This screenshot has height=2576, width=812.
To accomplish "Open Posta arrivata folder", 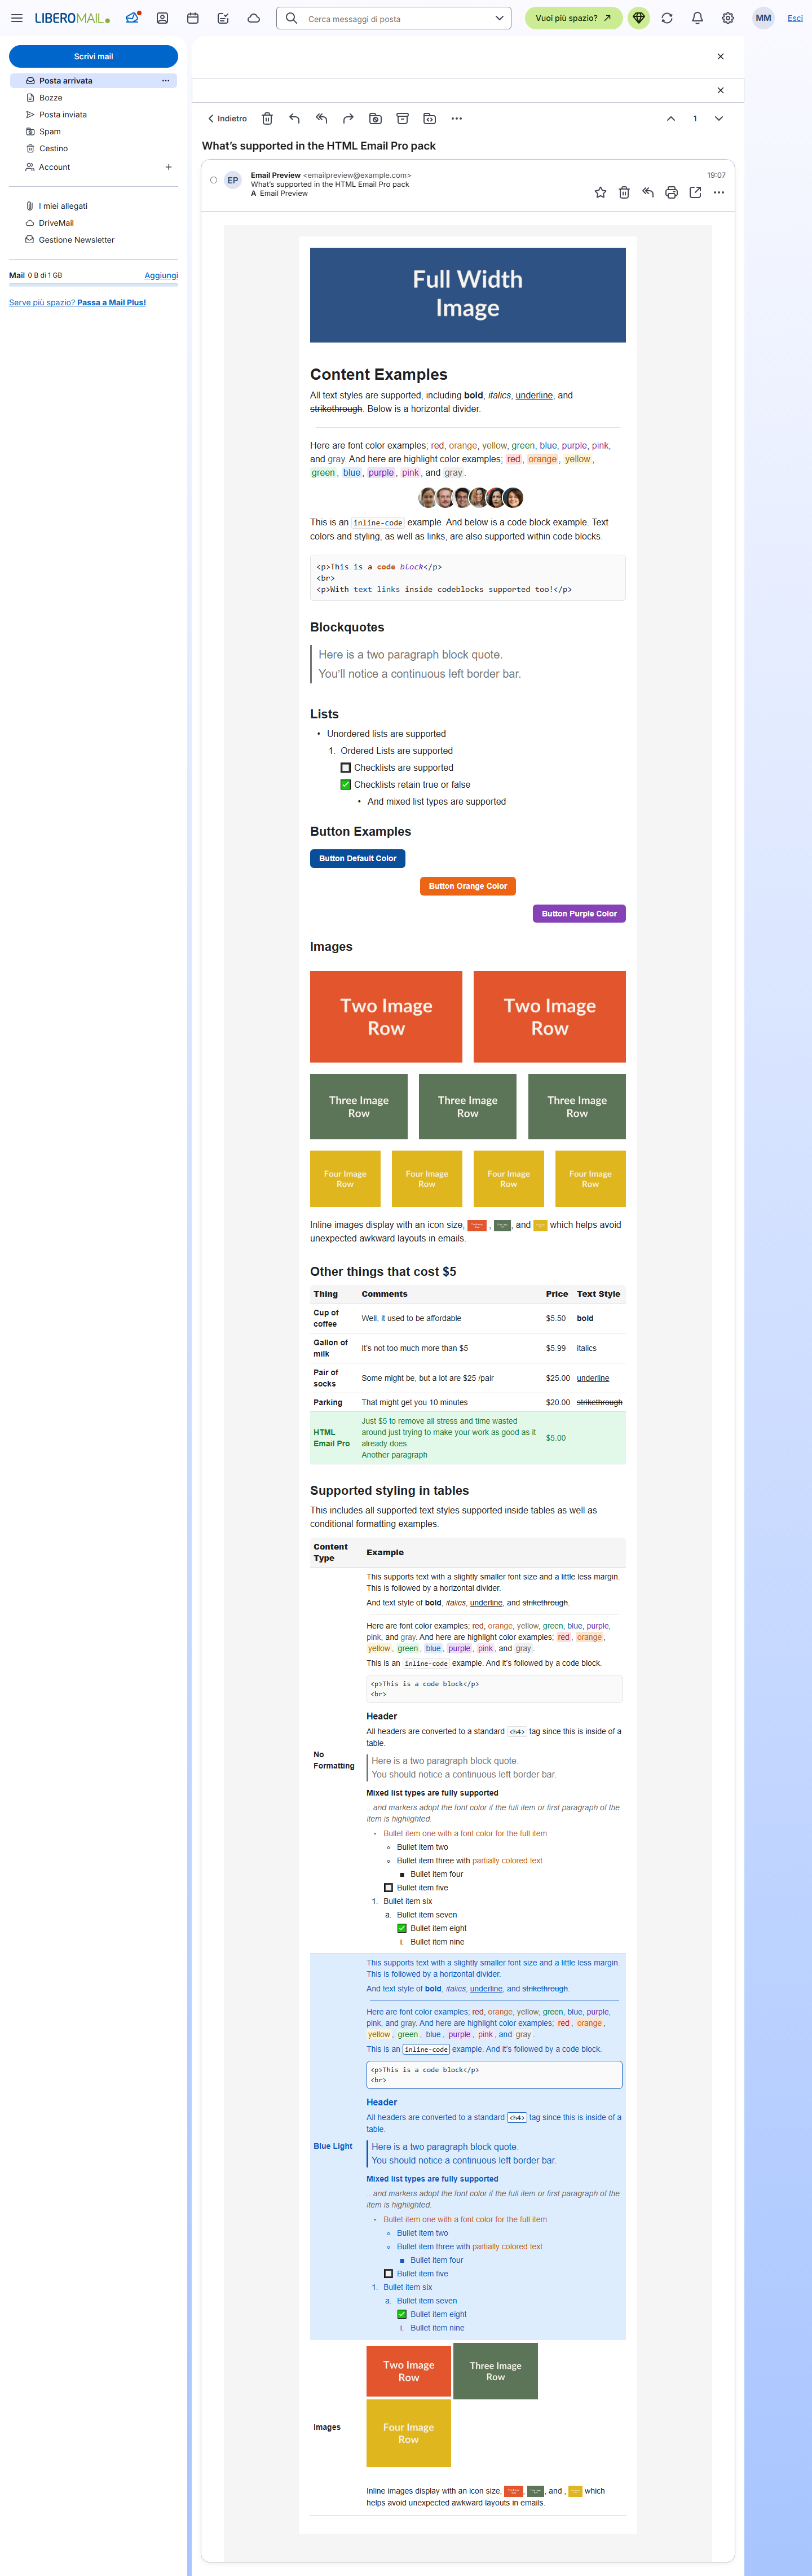I will (94, 81).
